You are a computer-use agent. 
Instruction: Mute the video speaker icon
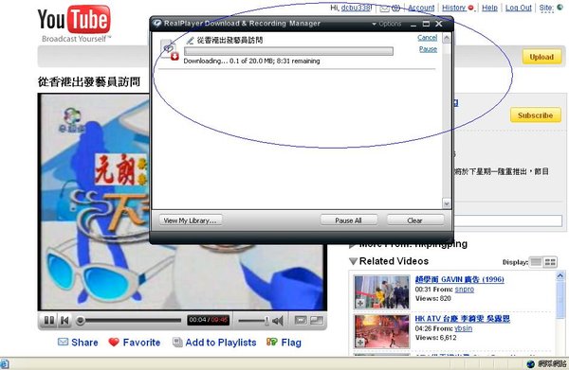278,321
